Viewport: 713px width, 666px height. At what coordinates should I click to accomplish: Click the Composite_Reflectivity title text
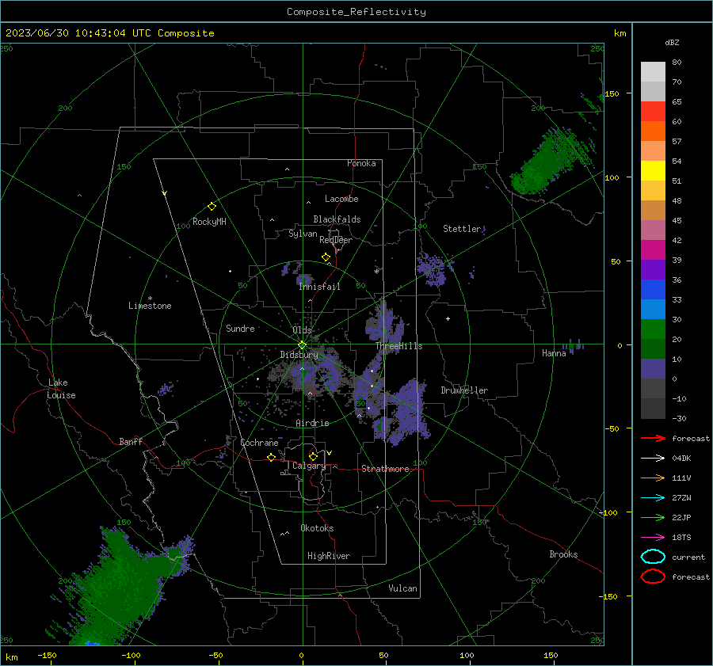356,12
